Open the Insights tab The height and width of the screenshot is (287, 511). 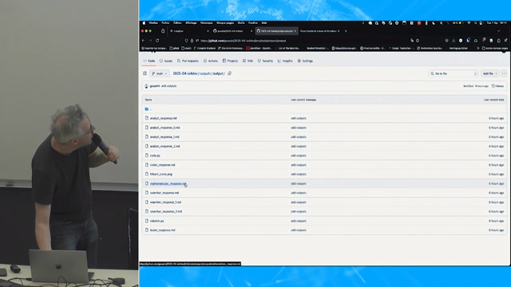click(285, 61)
